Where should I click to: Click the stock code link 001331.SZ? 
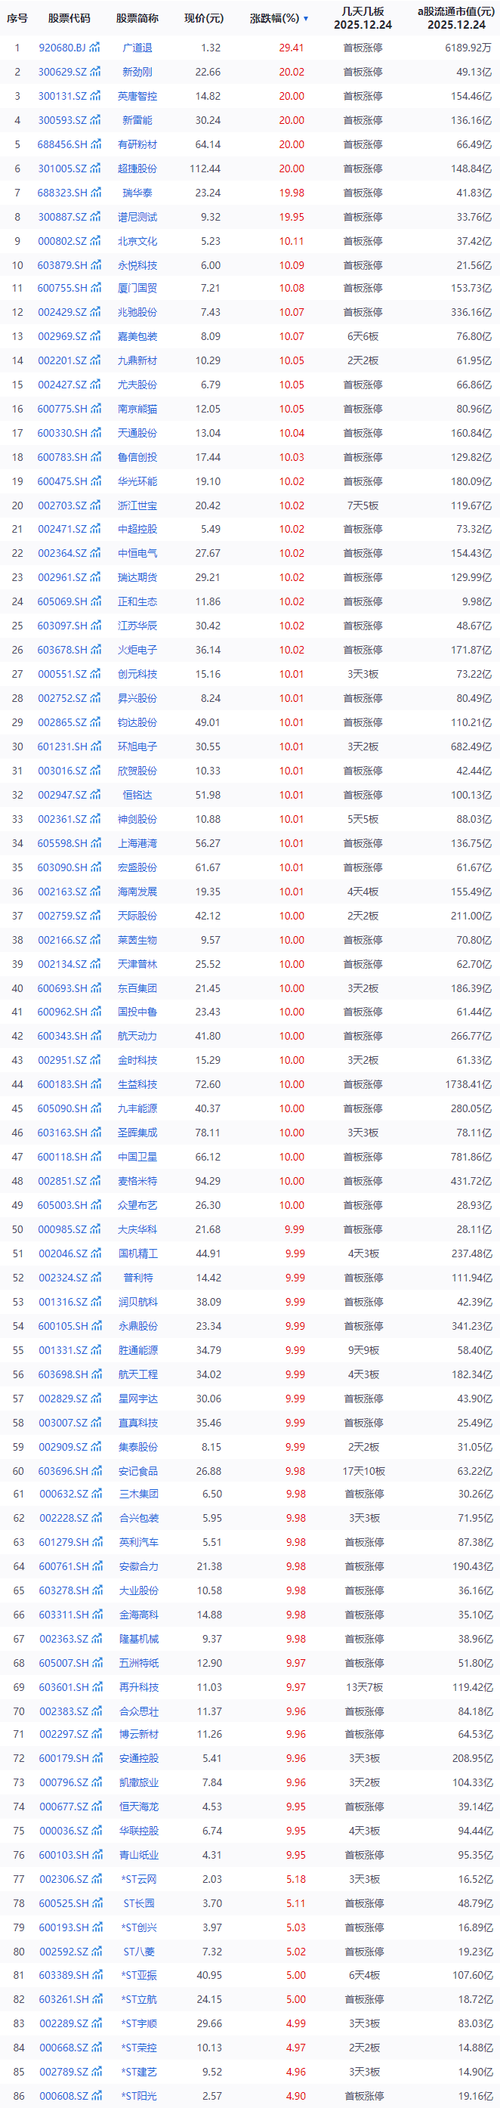(x=63, y=1350)
